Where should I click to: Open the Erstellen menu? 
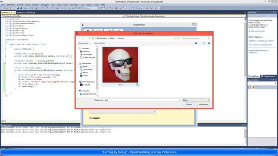click(x=36, y=5)
